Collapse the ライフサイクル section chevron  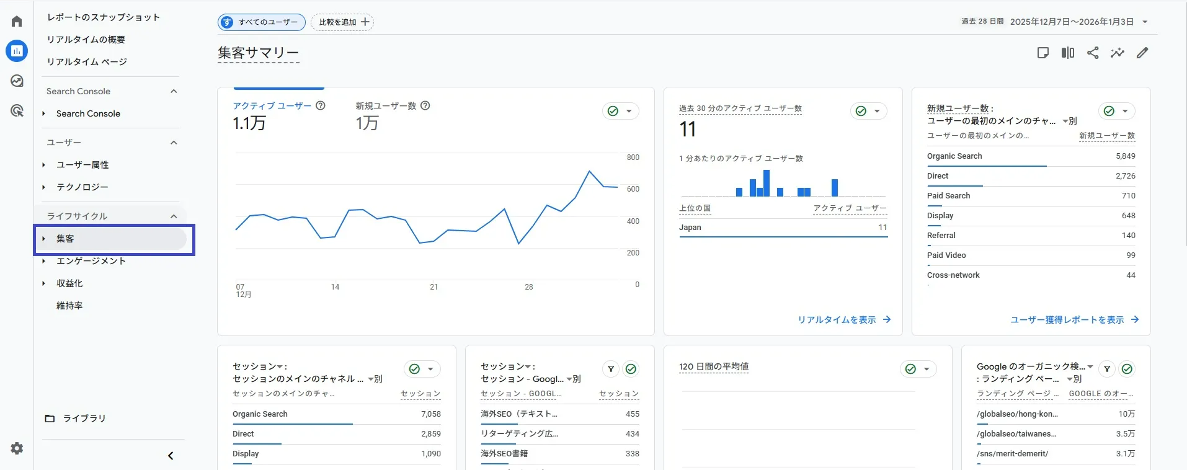click(174, 216)
